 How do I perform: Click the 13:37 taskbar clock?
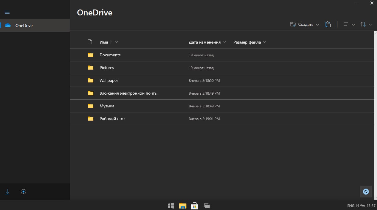(x=371, y=206)
